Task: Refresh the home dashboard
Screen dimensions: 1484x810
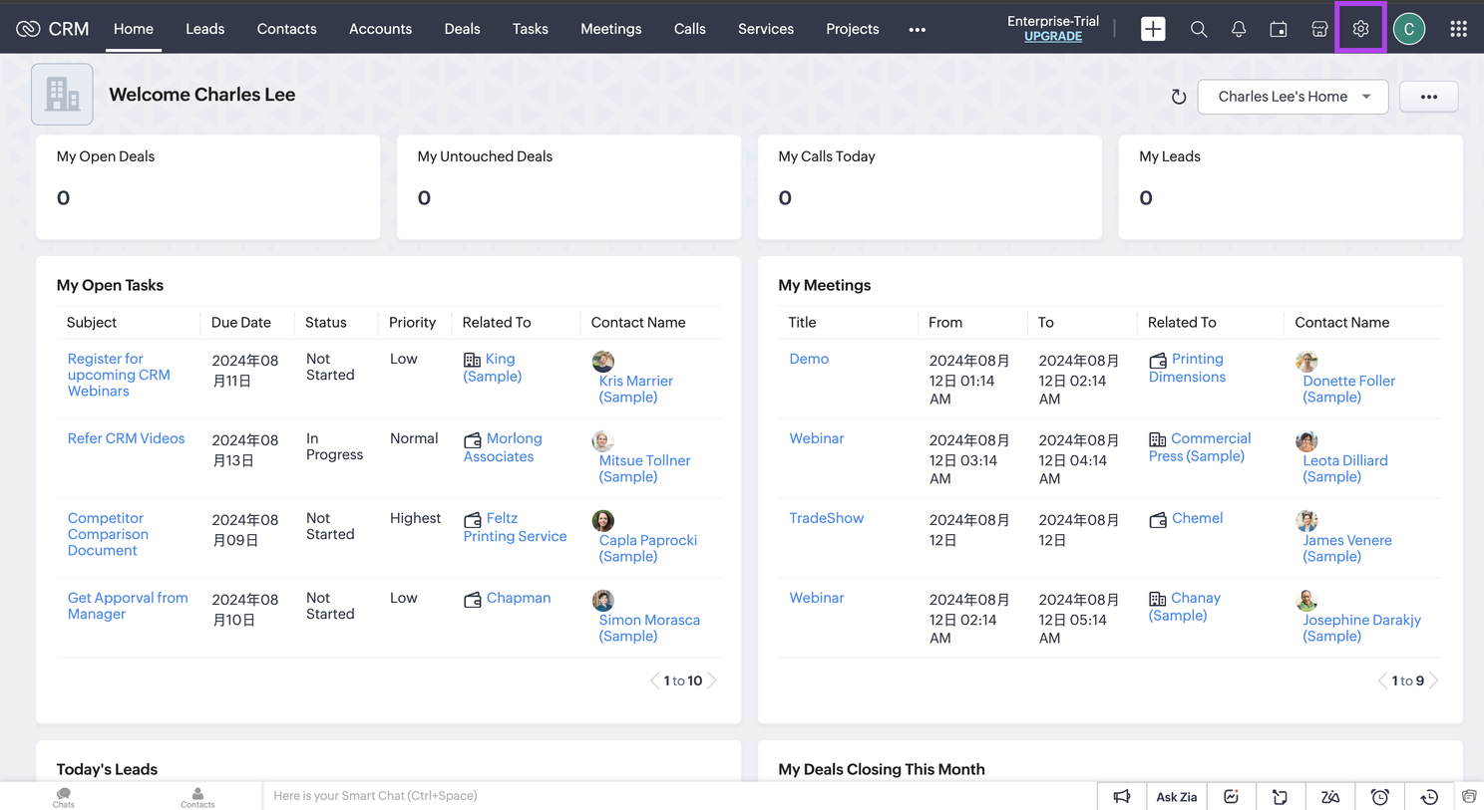Action: (1178, 97)
